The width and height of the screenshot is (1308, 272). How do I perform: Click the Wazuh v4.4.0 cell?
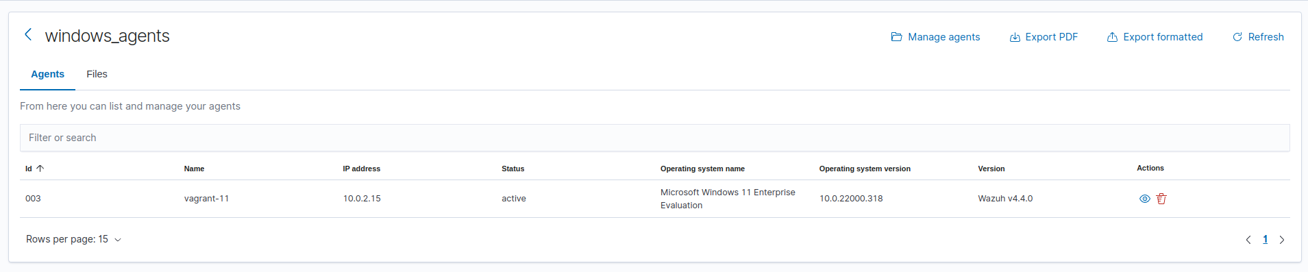point(1005,199)
